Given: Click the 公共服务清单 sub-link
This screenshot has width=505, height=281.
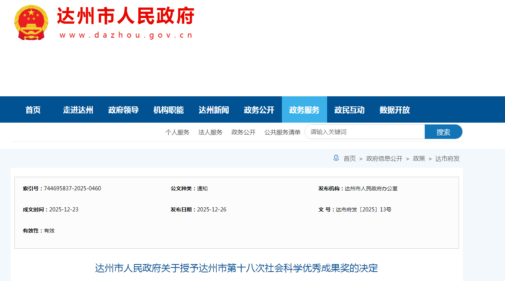Looking at the screenshot, I should tap(282, 132).
